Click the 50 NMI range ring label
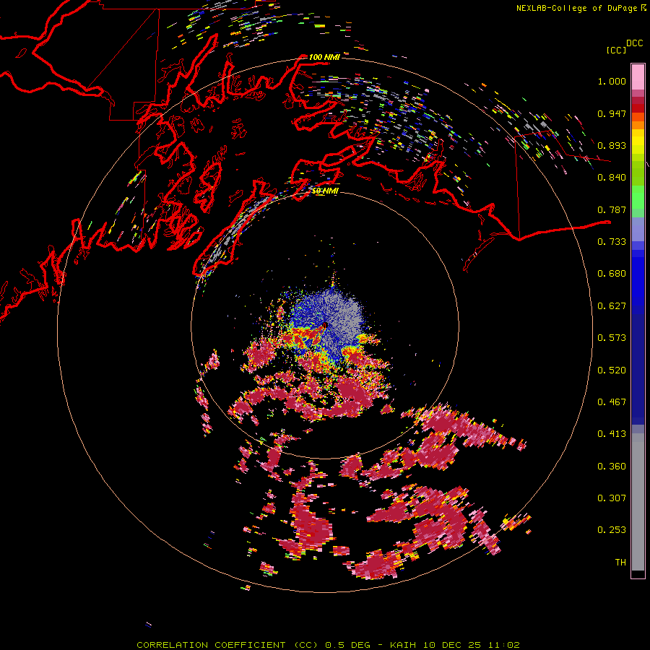 [325, 191]
